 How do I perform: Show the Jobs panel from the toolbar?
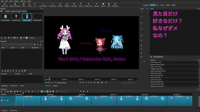[109, 5]
